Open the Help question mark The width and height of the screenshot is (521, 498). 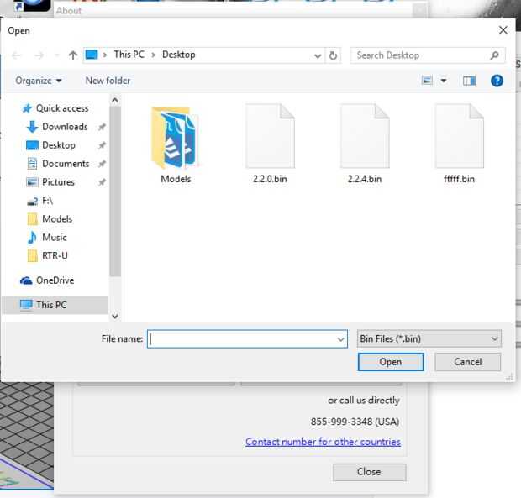click(497, 81)
